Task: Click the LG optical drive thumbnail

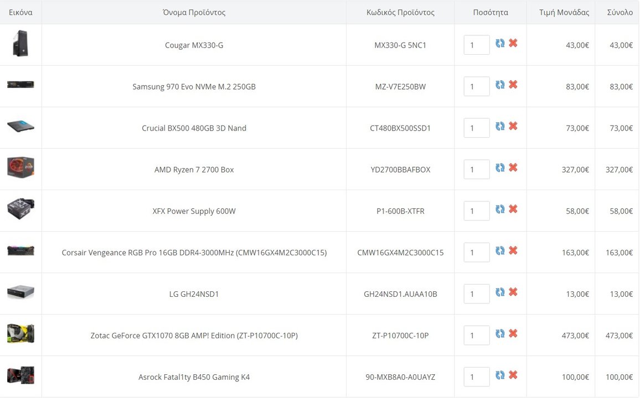Action: [20, 292]
